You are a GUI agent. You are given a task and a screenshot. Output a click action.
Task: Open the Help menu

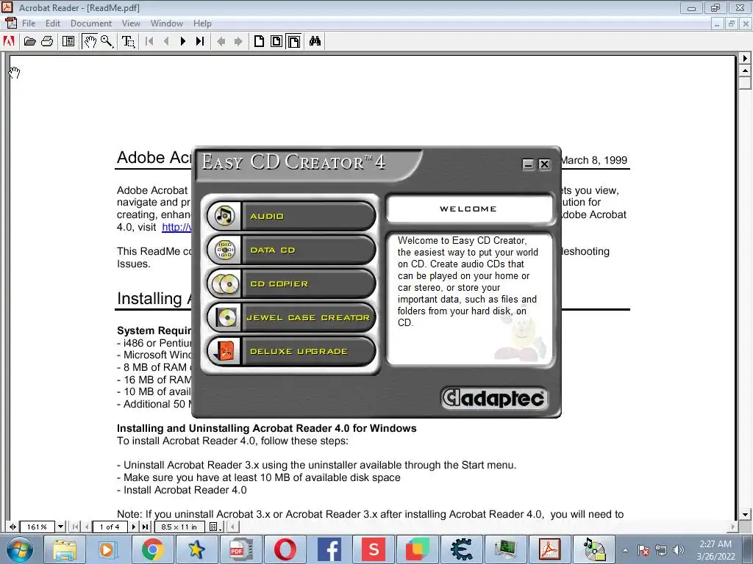pos(202,23)
